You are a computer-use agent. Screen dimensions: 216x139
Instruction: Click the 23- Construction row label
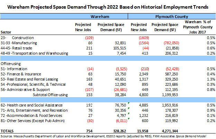point(17,38)
